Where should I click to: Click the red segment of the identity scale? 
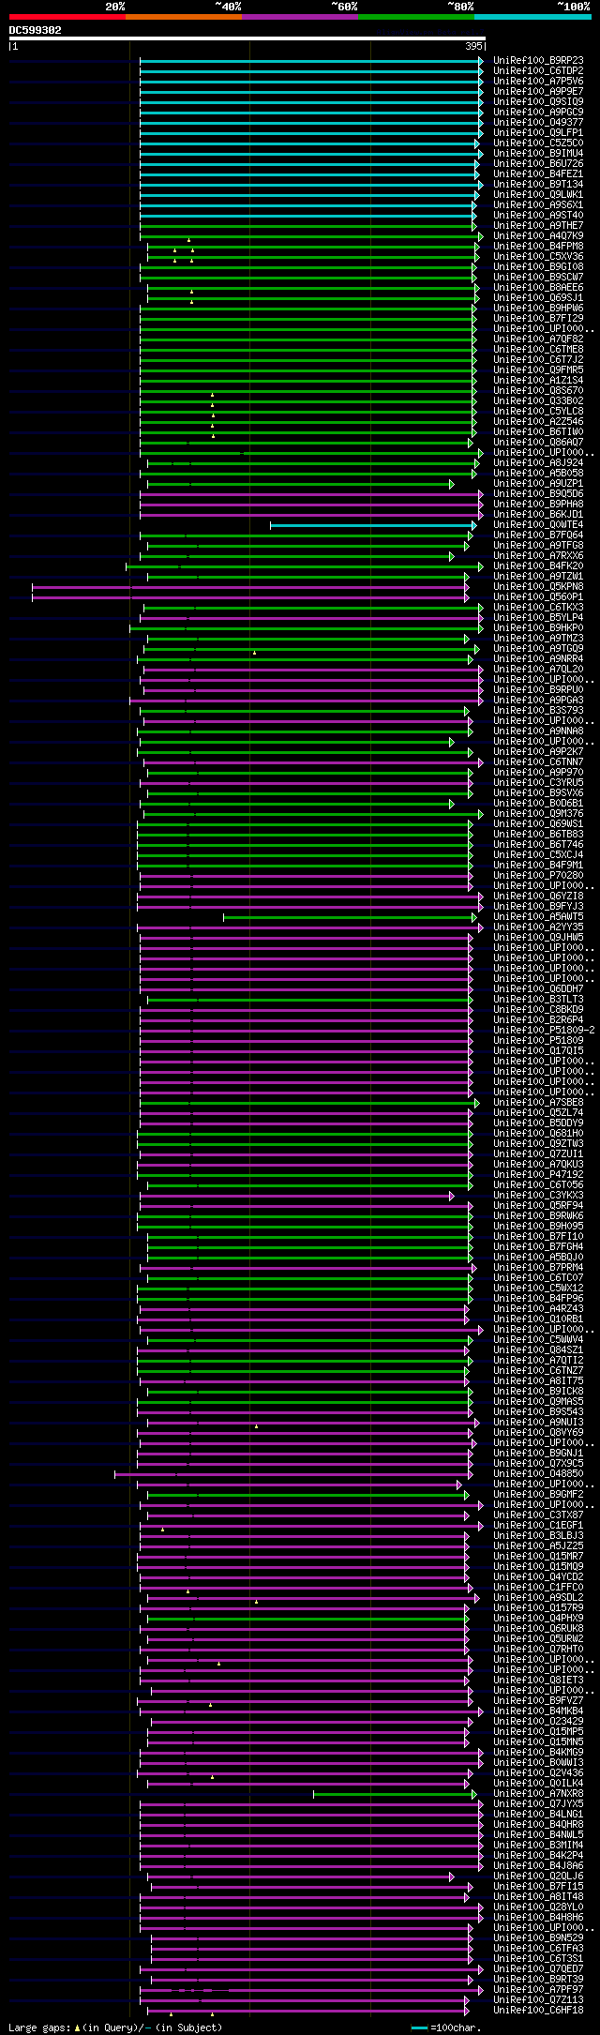[67, 17]
